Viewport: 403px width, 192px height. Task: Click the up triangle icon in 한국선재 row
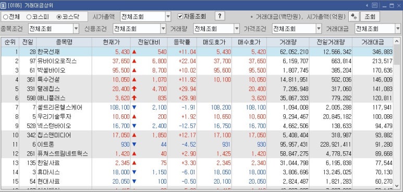click(134, 52)
